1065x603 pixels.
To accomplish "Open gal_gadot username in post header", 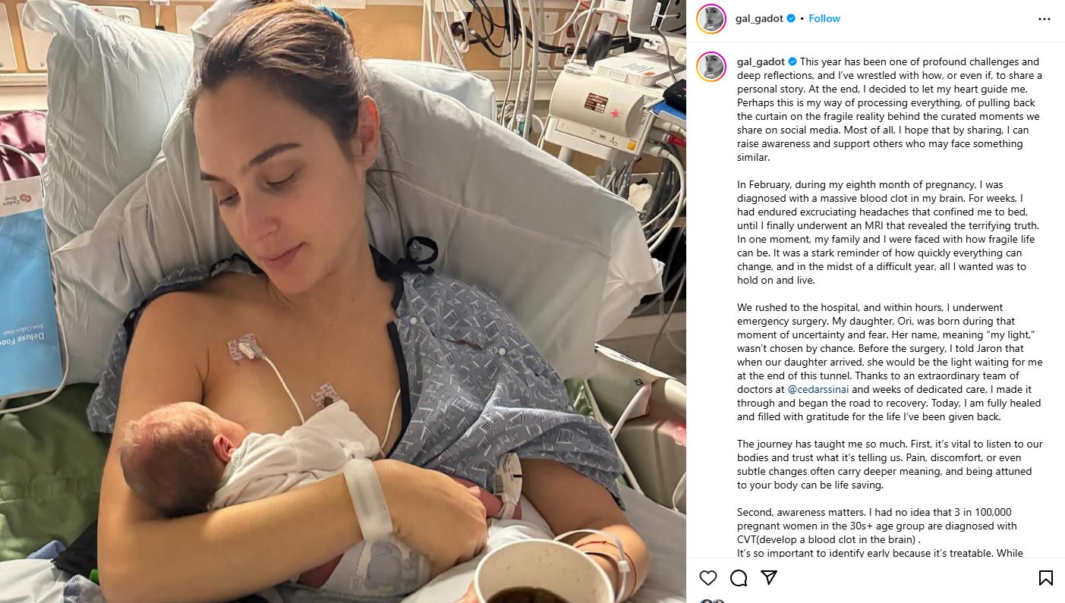I will (x=759, y=18).
